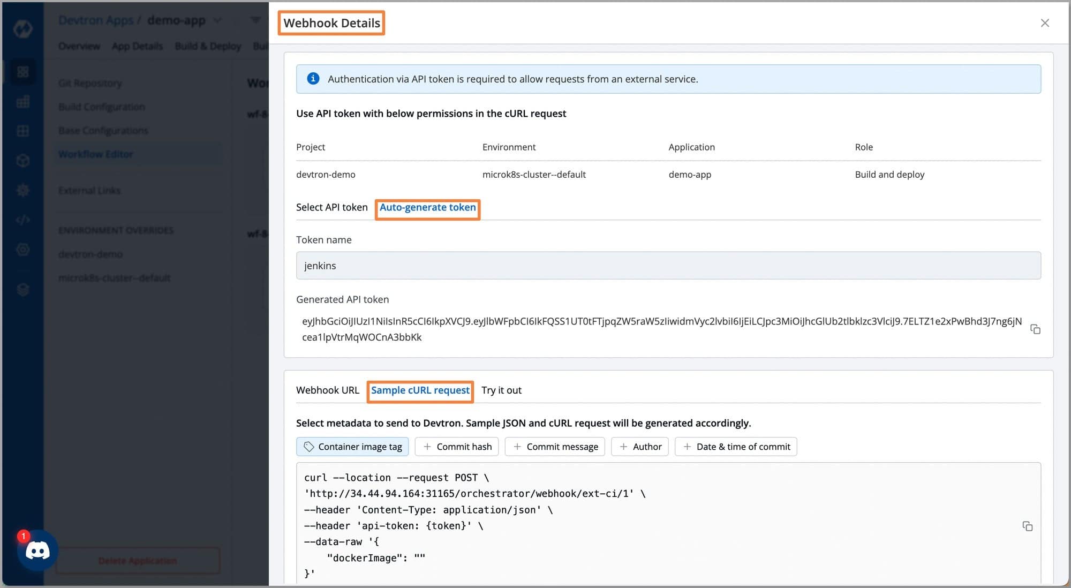Click the Delete Application button

click(x=138, y=561)
